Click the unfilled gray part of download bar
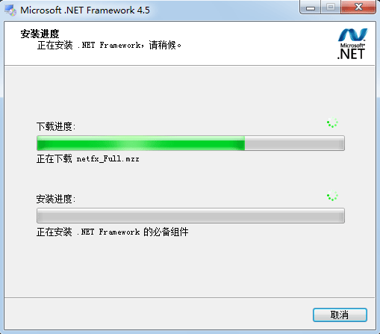This screenshot has height=334, width=380. pos(295,143)
